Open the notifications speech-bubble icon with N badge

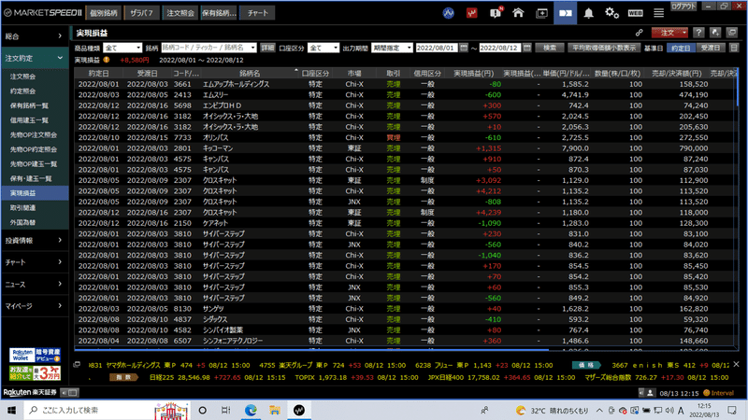[x=496, y=13]
